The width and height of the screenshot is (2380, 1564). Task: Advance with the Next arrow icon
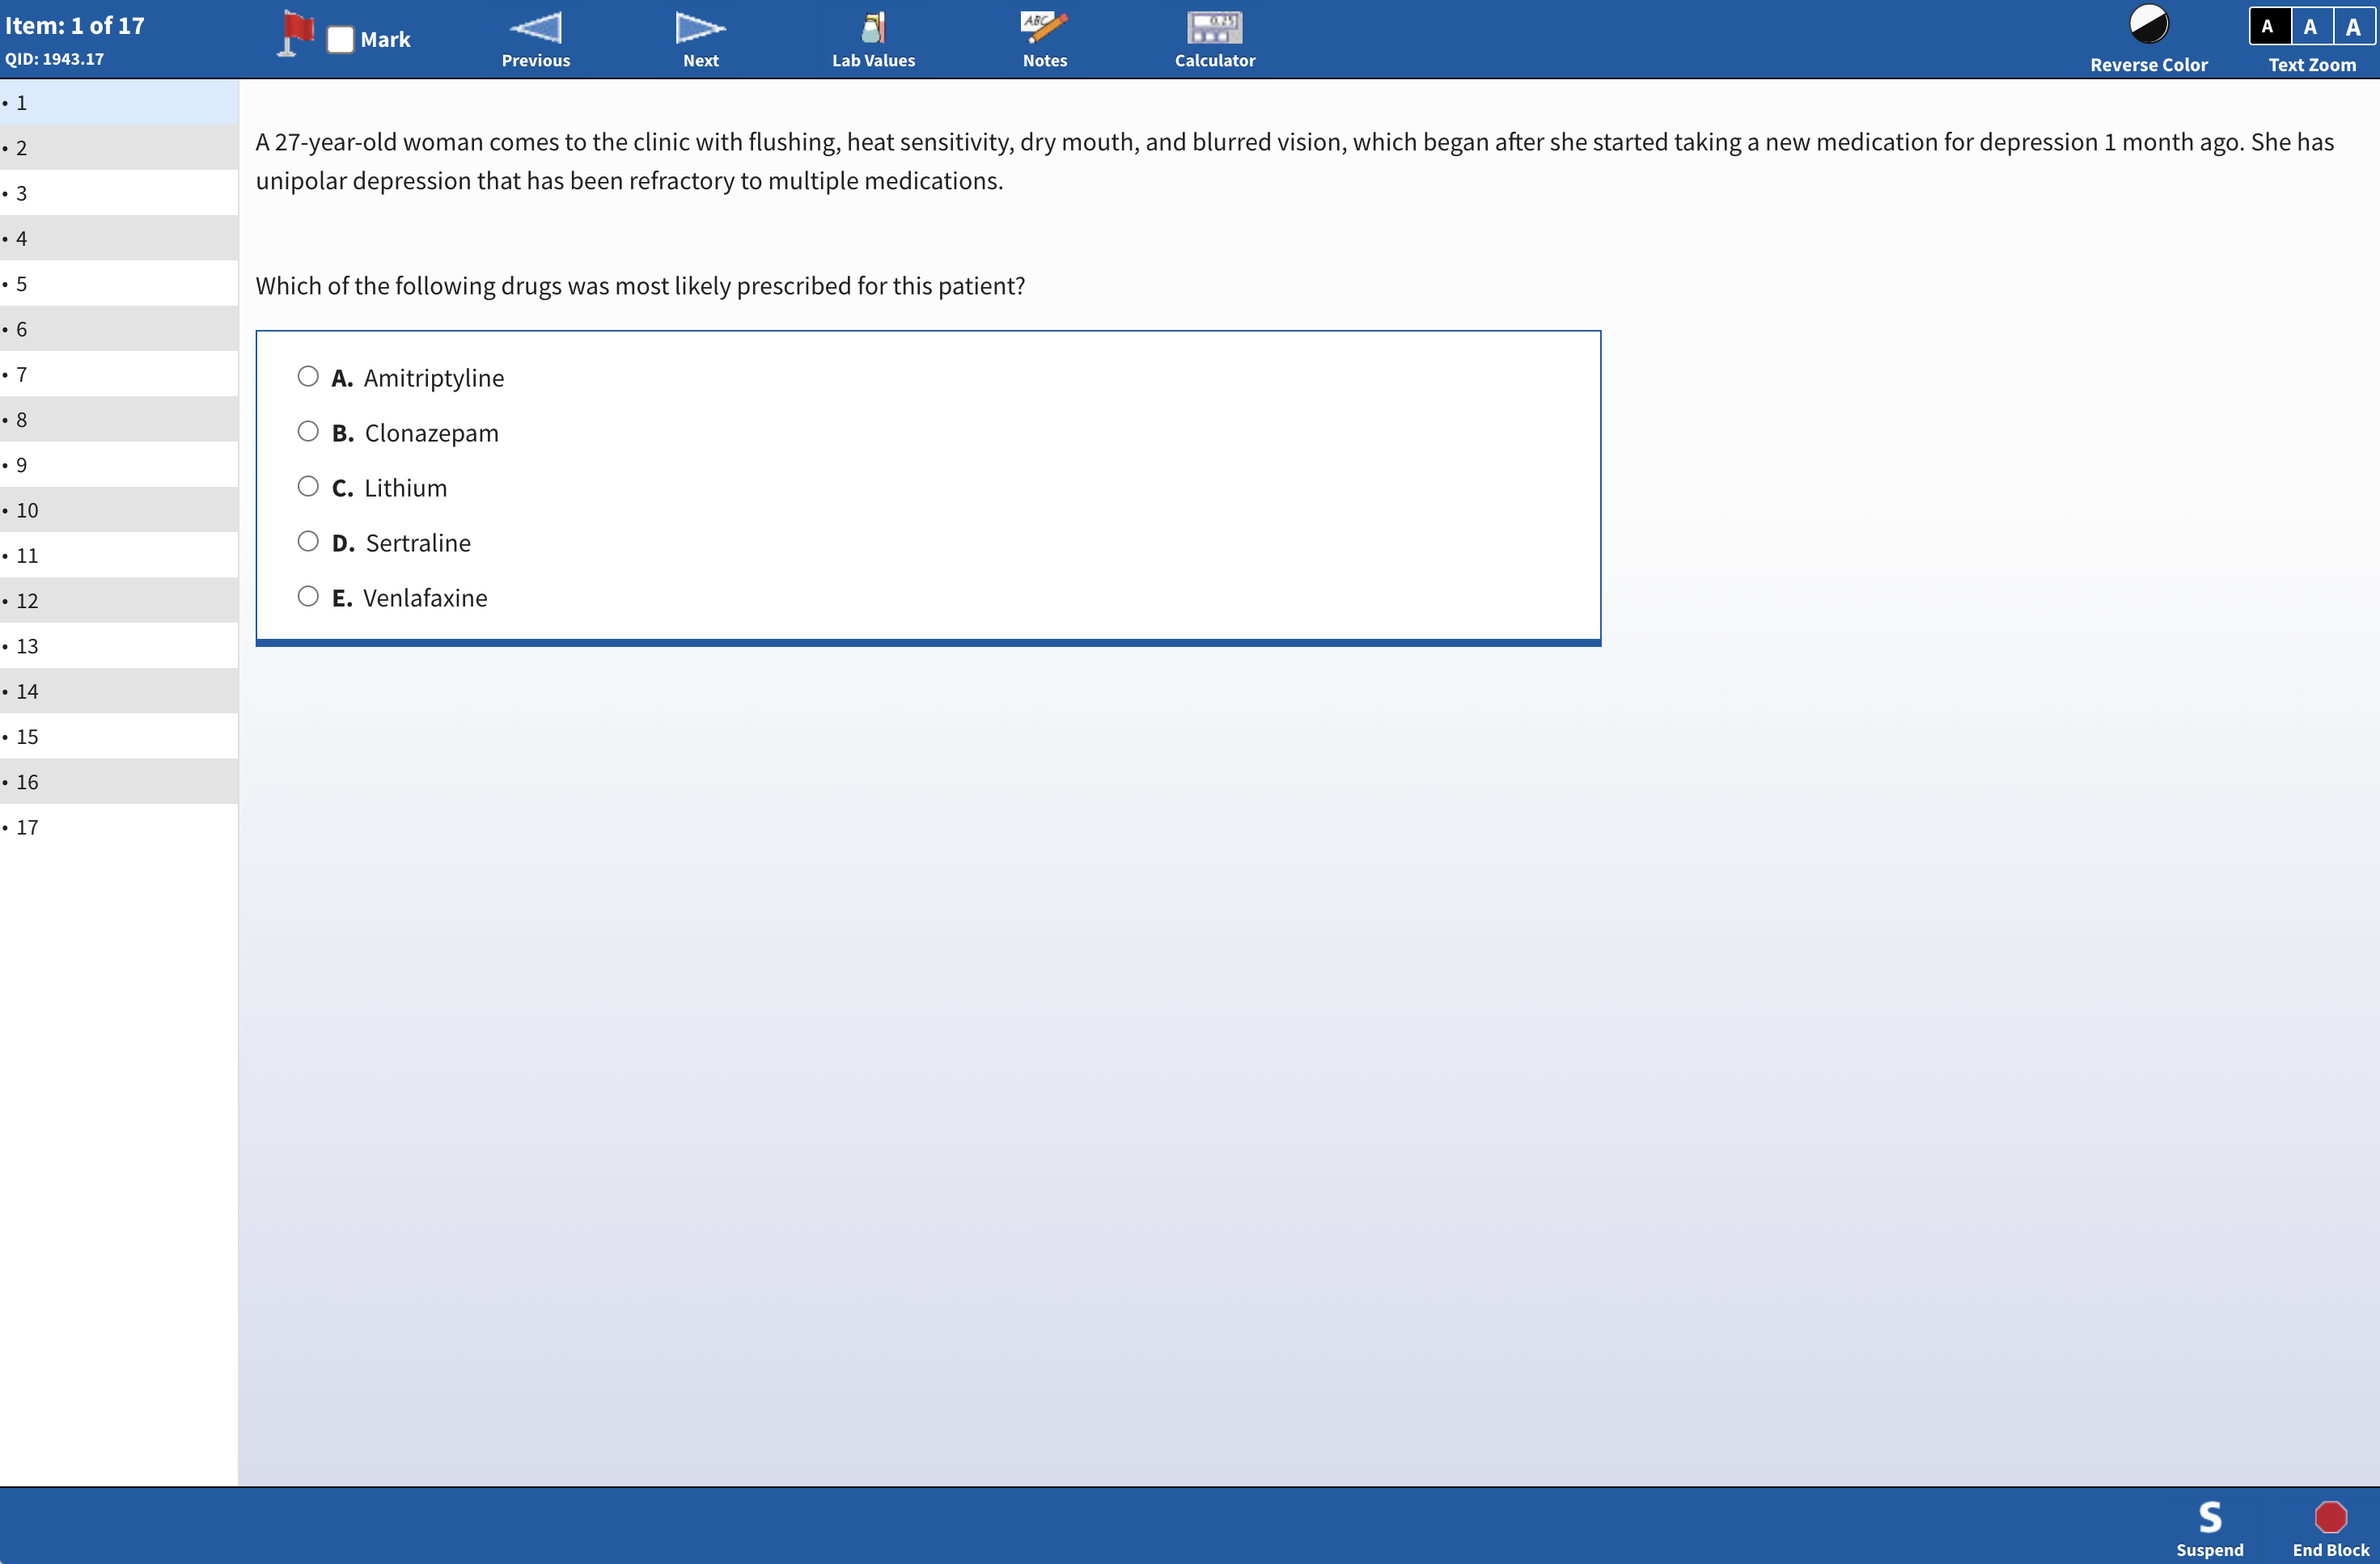(700, 28)
